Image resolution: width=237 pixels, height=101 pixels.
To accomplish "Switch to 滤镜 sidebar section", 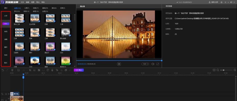I will pyautogui.click(x=6, y=39).
